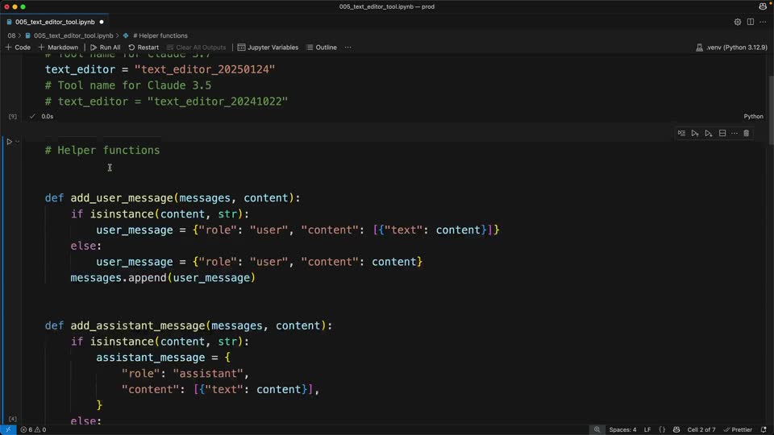
Task: Open Prettier formatter status
Action: point(738,429)
